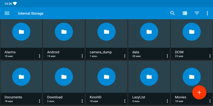The width and height of the screenshot is (213, 106).
Task: Open the data folder
Action: coord(149,32)
